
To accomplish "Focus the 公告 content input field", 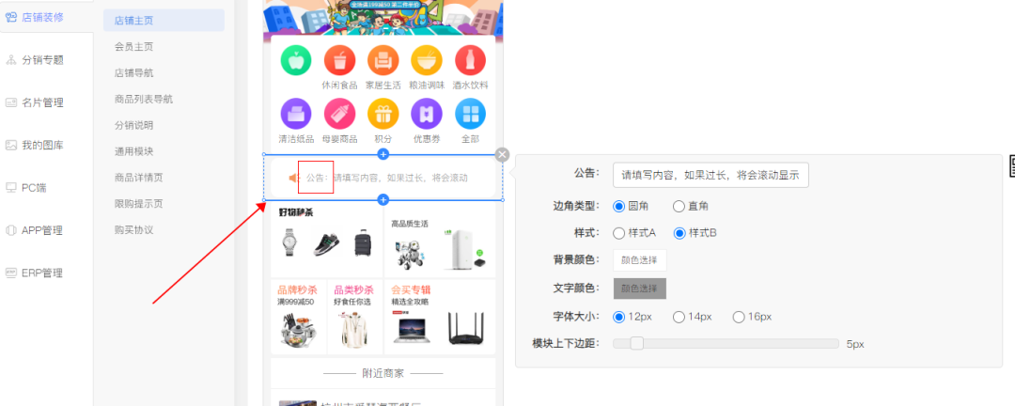I will pos(710,175).
